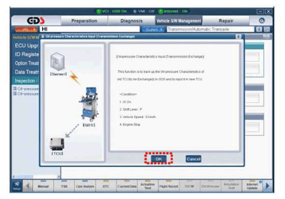Click the last icon right of Transaxle field
Viewport: 285px width, 199px height.
tap(267, 29)
